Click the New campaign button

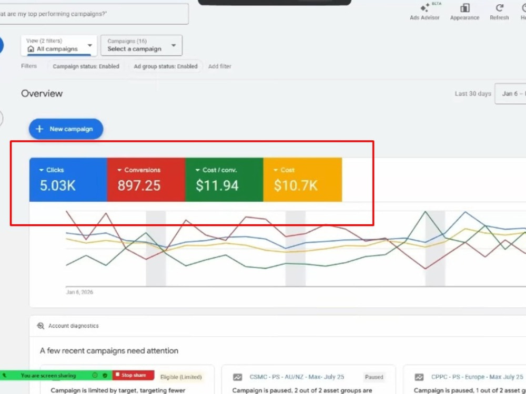[66, 129]
